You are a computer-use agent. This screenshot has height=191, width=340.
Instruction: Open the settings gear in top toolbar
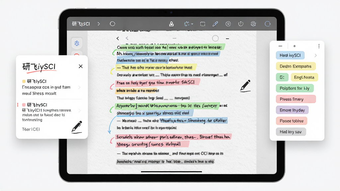point(253,24)
